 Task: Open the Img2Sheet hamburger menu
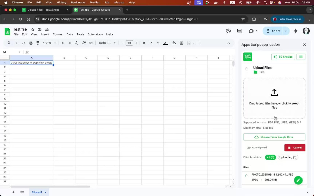pos(301,57)
